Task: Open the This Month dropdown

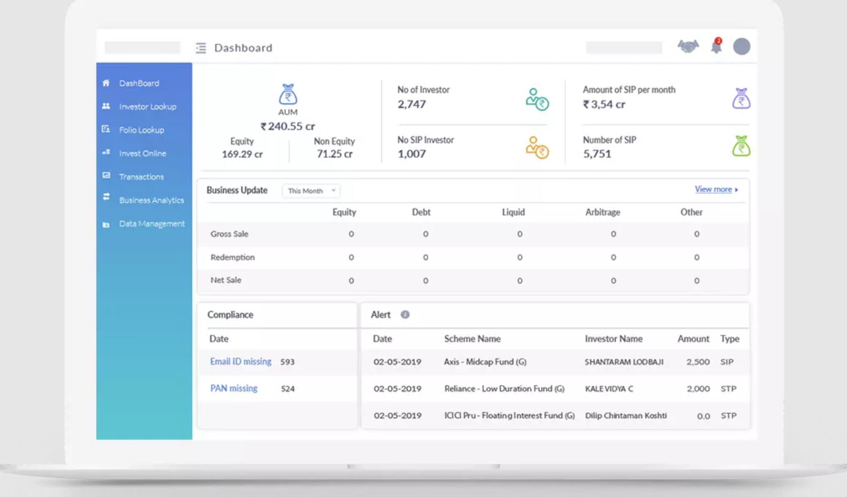Action: click(x=311, y=191)
